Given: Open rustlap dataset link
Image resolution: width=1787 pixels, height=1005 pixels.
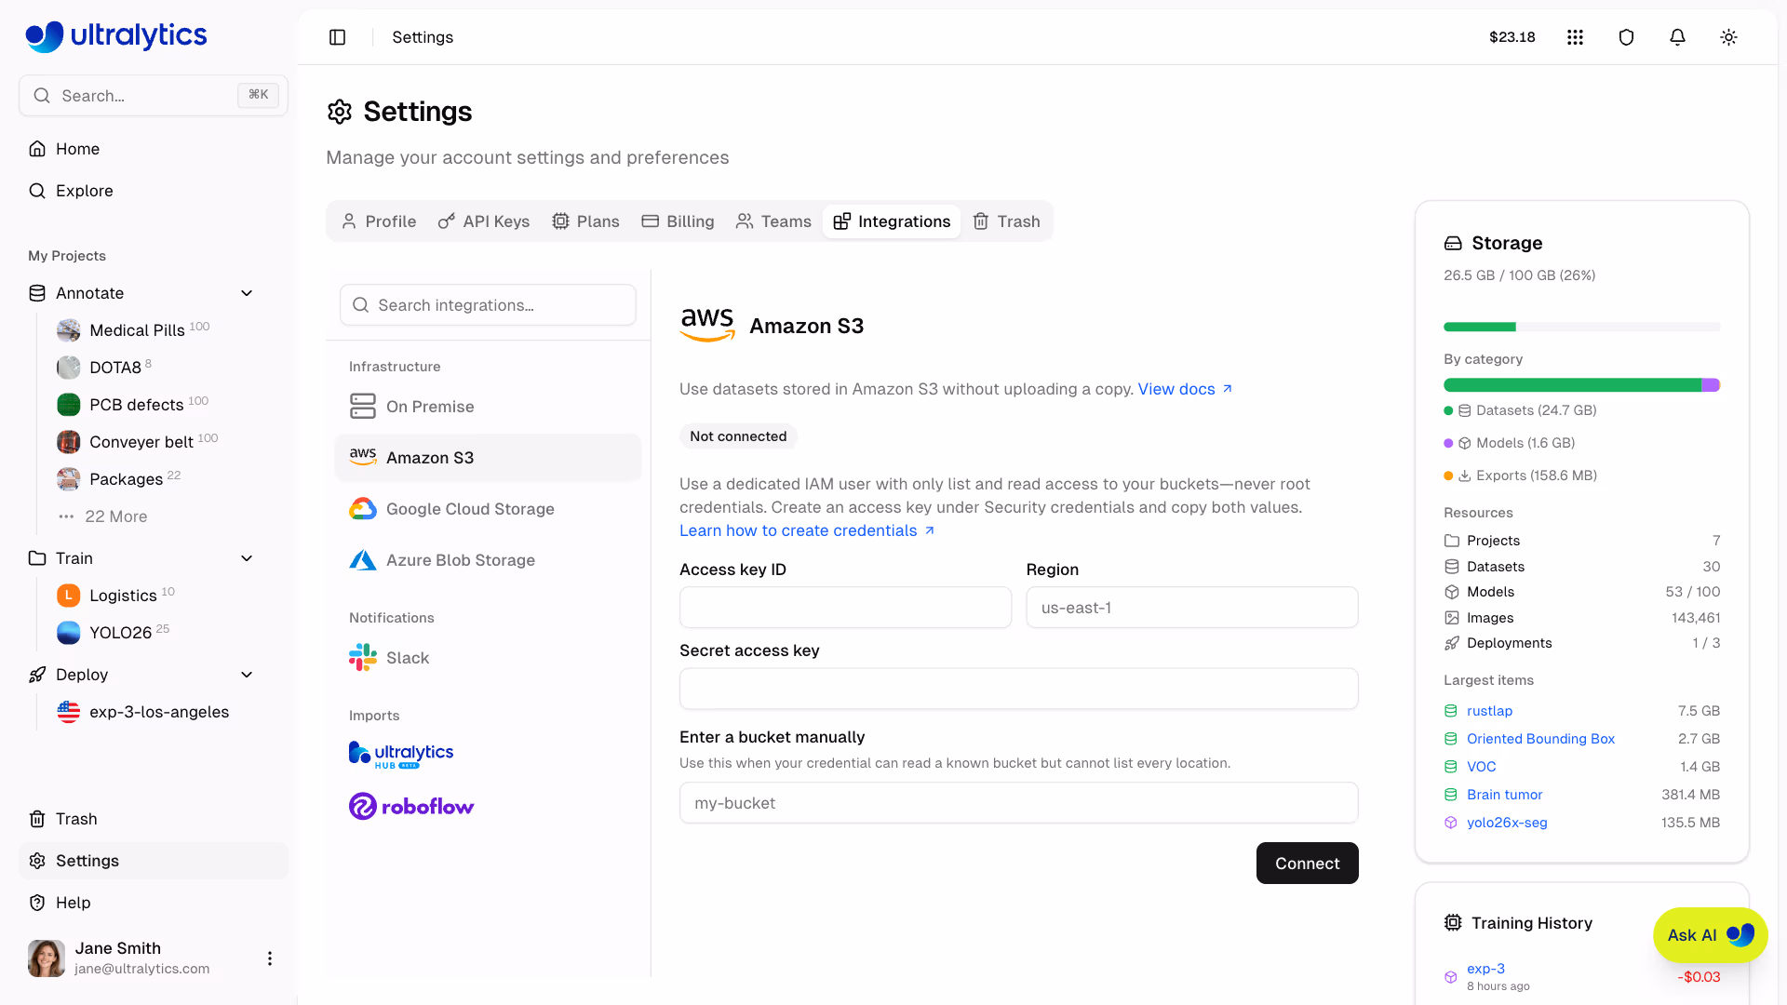Looking at the screenshot, I should coord(1489,711).
